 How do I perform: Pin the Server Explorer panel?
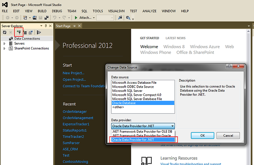pyautogui.click(x=46, y=26)
